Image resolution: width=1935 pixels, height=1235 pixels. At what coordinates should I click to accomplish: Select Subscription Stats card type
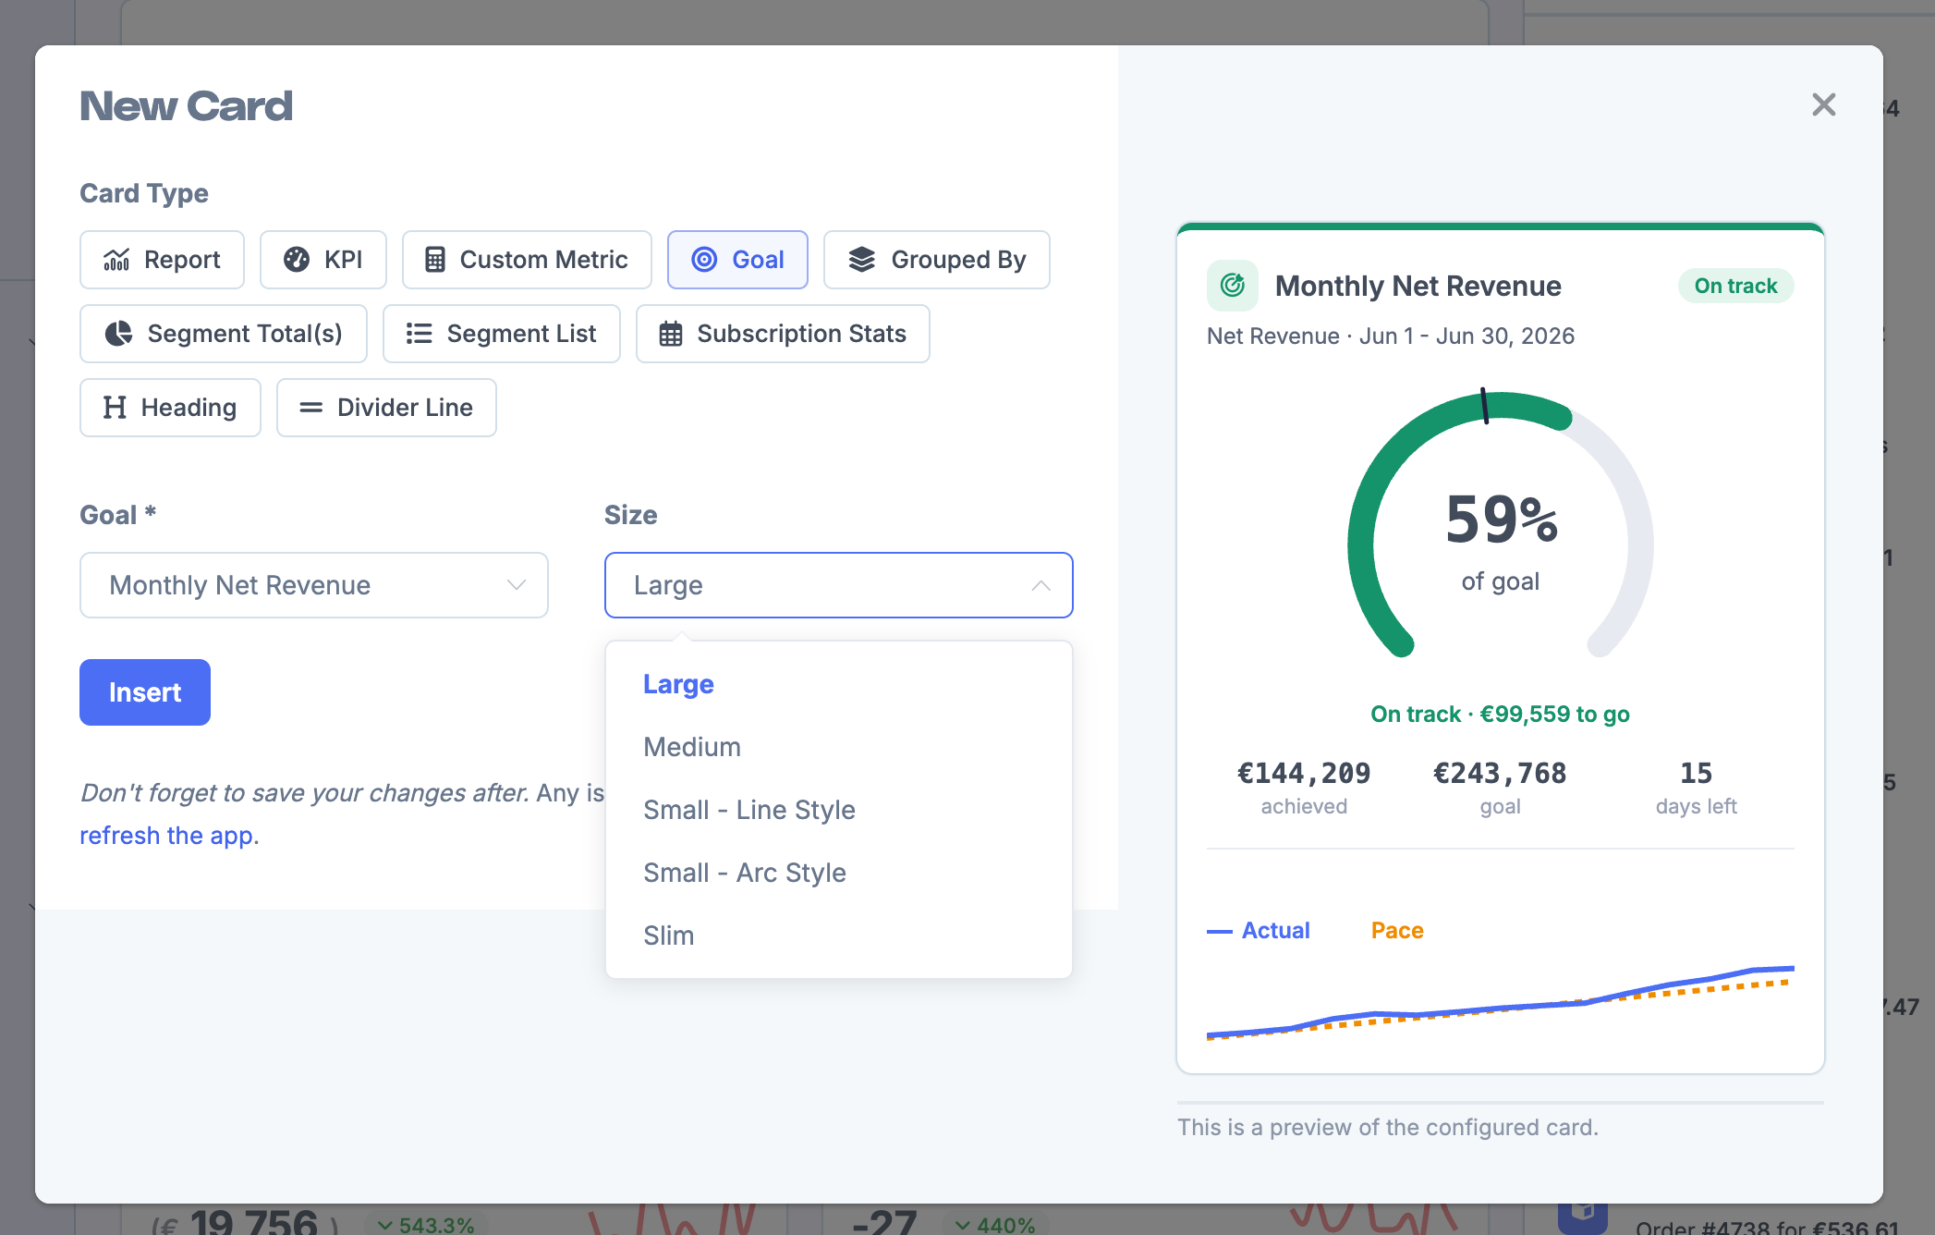[783, 334]
